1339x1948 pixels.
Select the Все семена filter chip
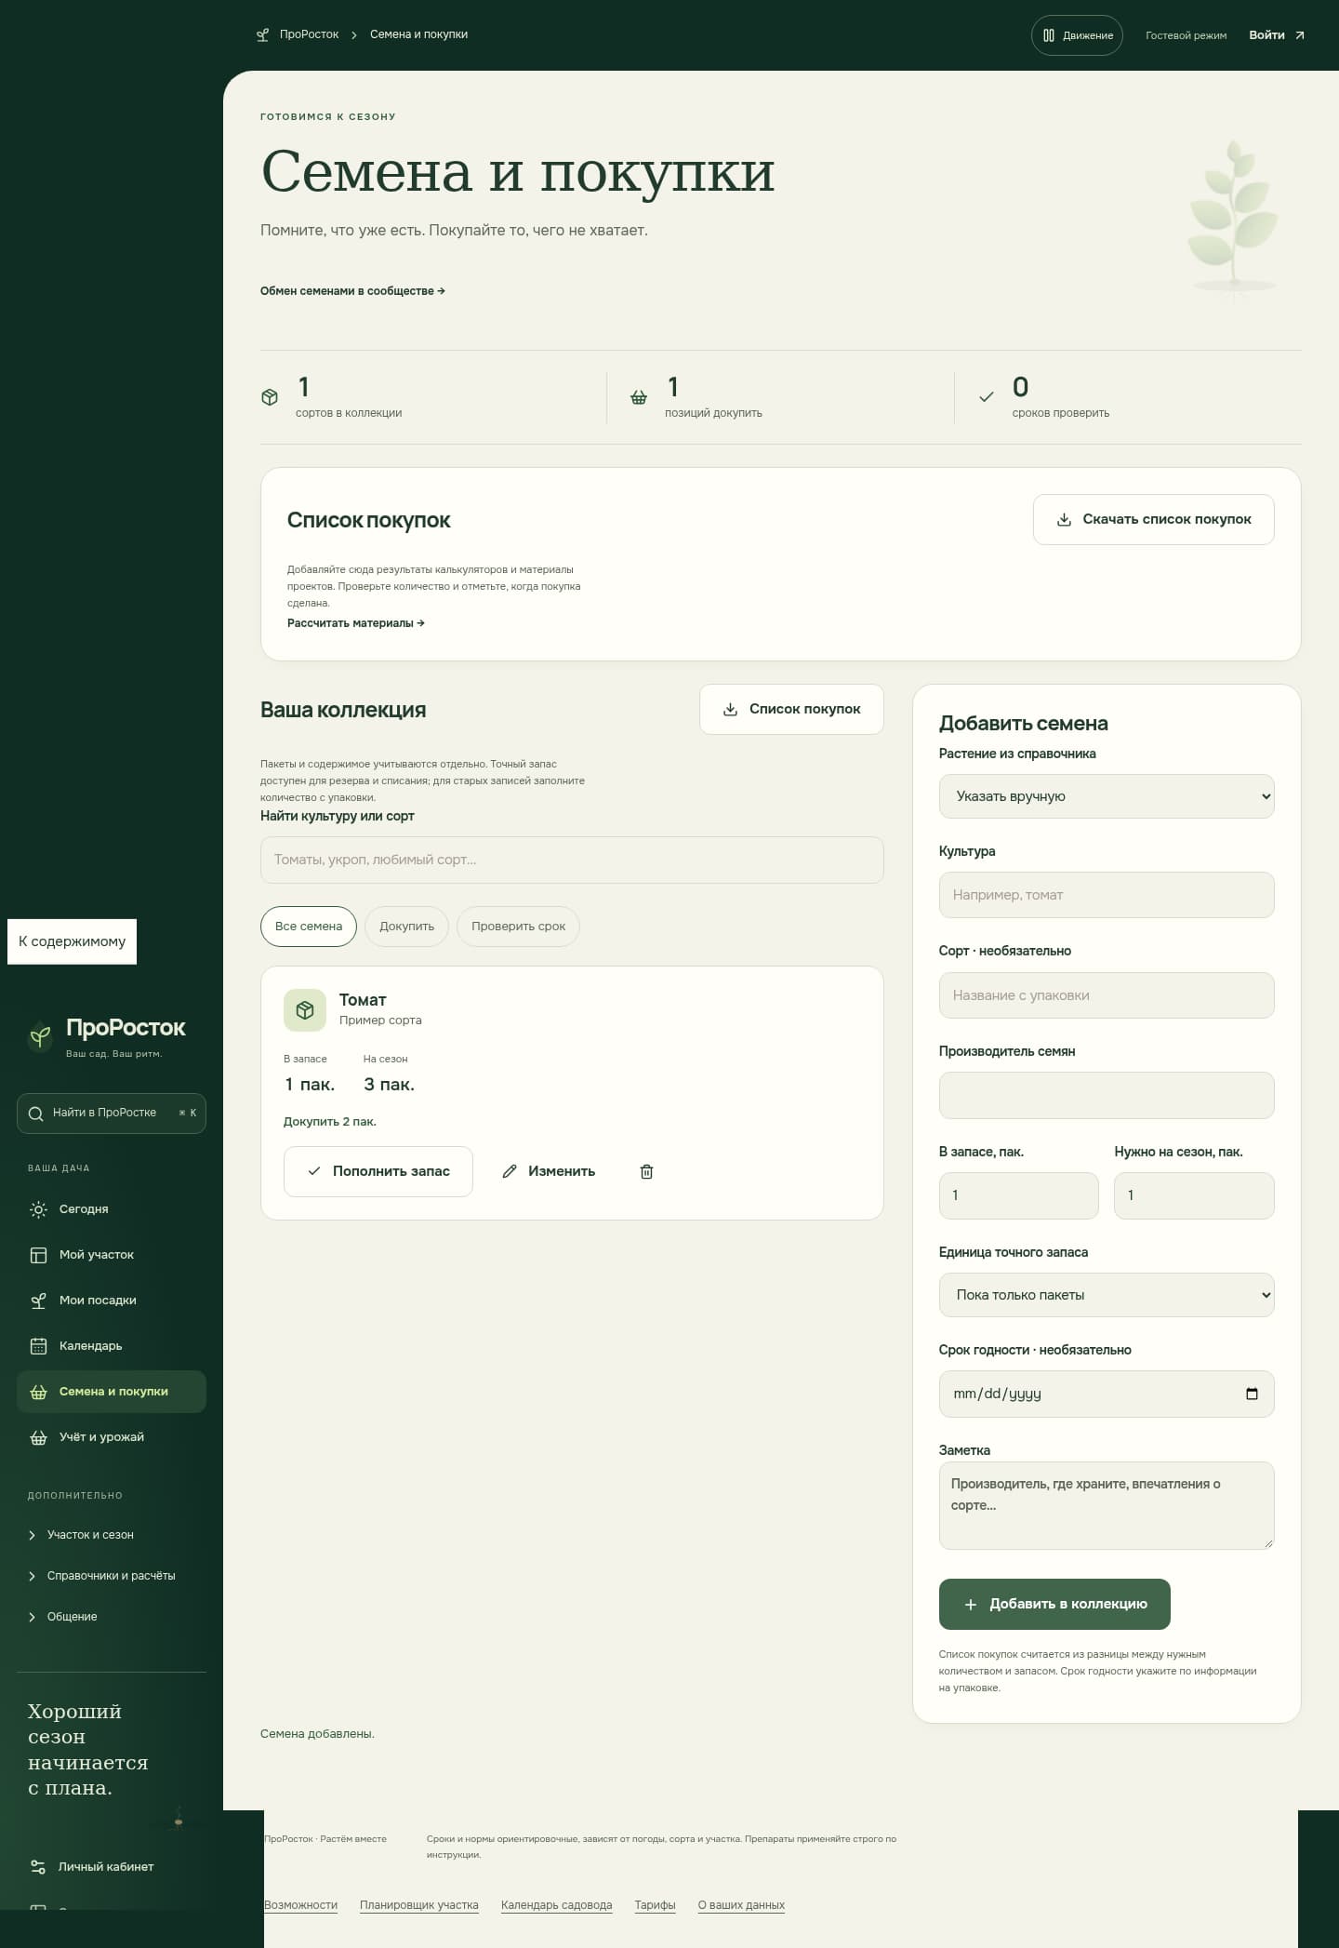click(x=309, y=927)
